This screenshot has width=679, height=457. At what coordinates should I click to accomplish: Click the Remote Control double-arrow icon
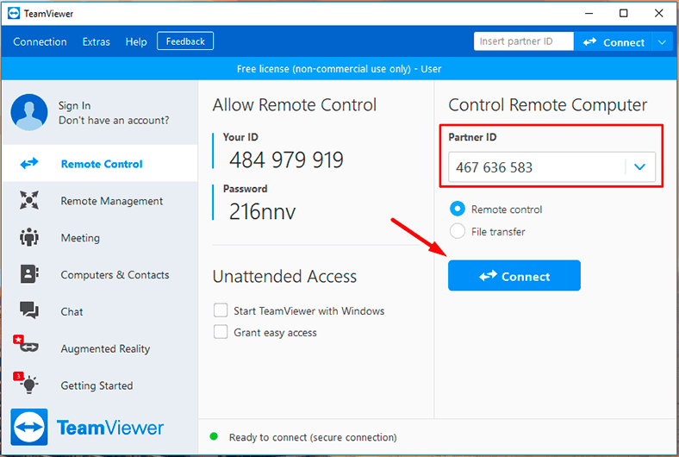29,164
